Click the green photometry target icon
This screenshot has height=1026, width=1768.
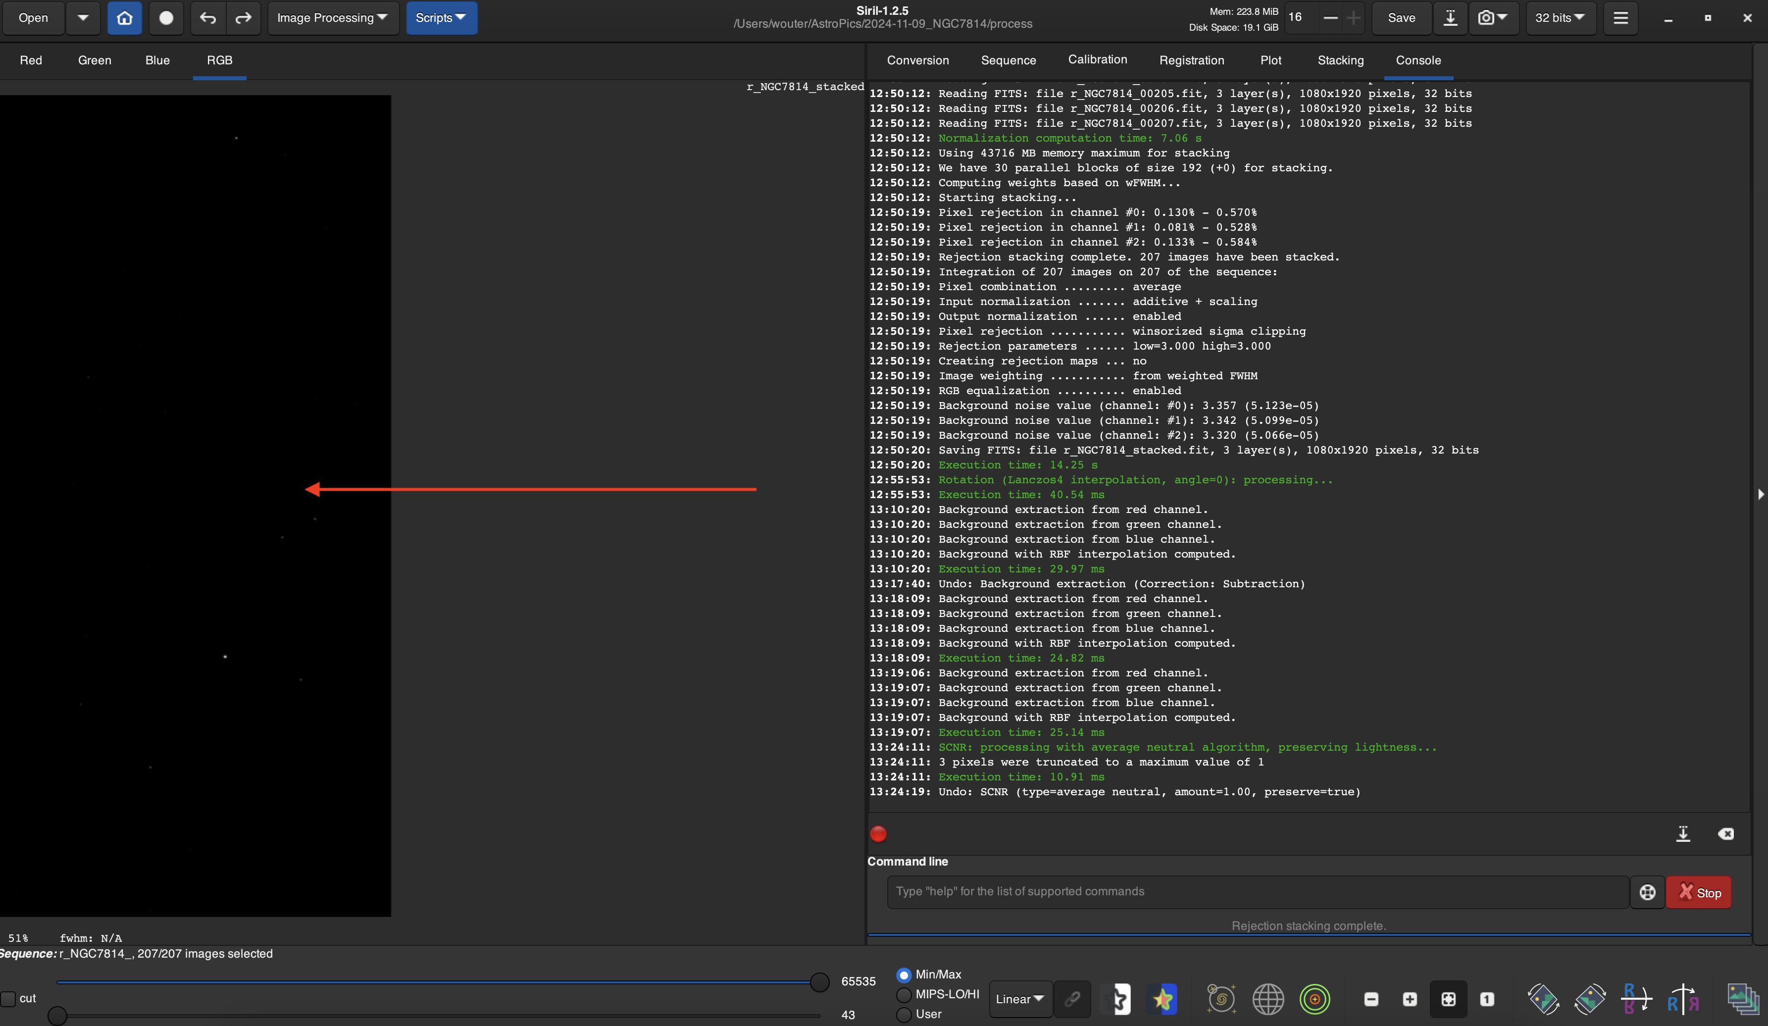pos(1314,999)
